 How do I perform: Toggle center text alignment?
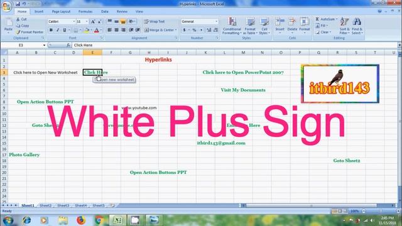pos(116,30)
